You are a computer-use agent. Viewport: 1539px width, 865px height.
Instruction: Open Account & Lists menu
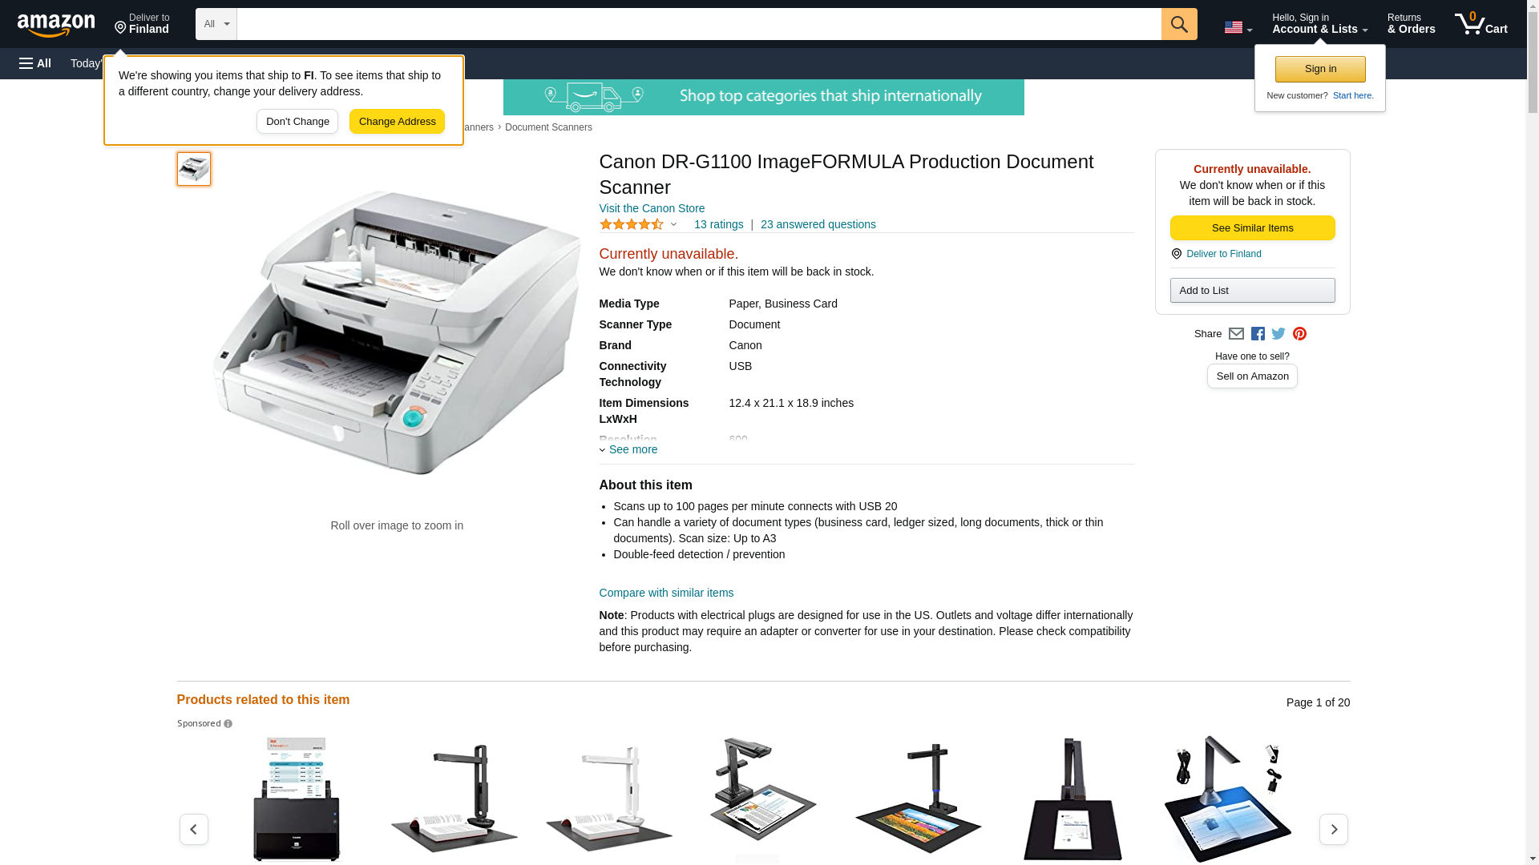coord(1319,24)
